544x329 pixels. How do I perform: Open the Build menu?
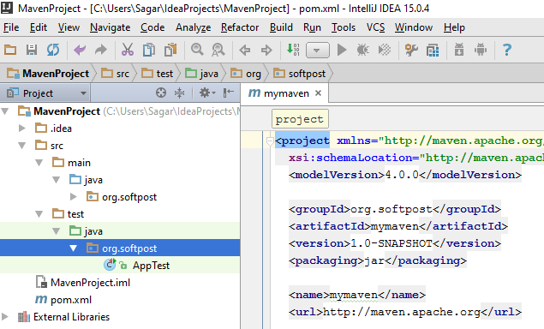point(281,27)
